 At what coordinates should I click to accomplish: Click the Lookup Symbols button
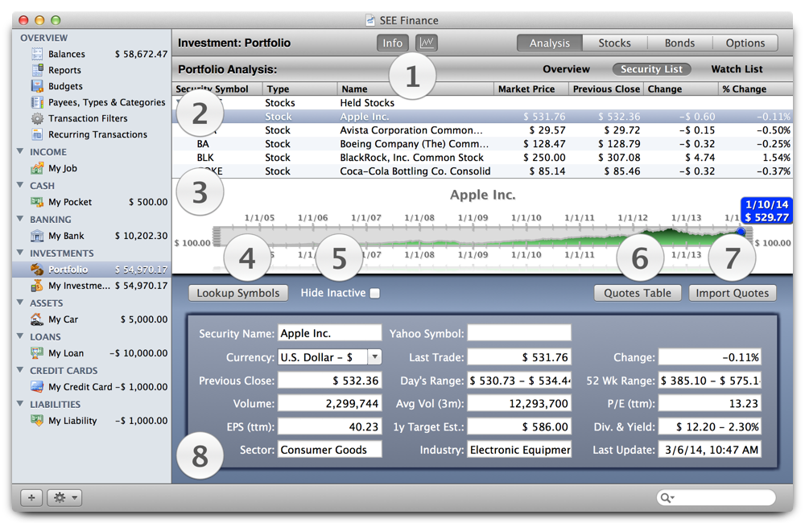(x=238, y=293)
